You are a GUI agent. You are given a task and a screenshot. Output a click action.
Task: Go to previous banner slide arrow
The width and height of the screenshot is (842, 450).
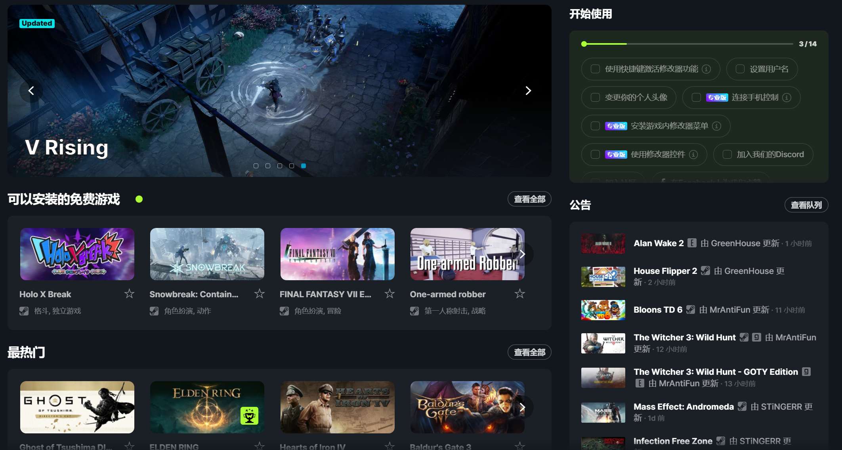coord(31,91)
